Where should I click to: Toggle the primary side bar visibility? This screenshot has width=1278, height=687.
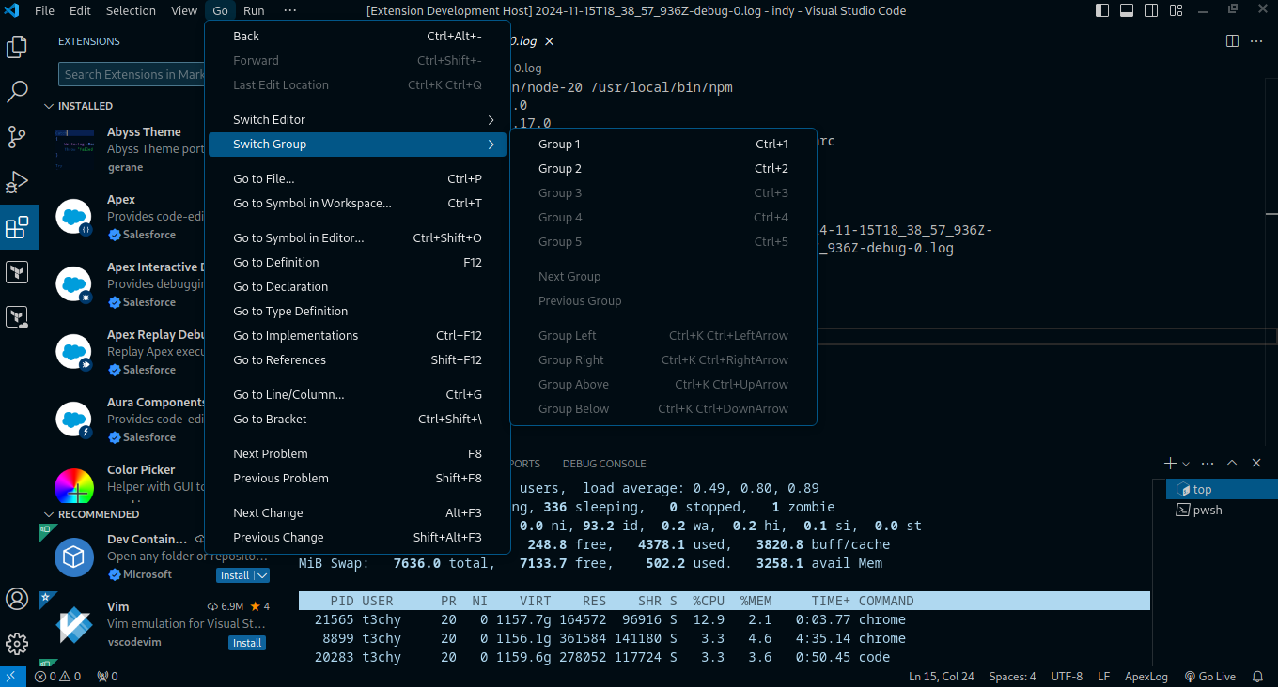click(1102, 10)
